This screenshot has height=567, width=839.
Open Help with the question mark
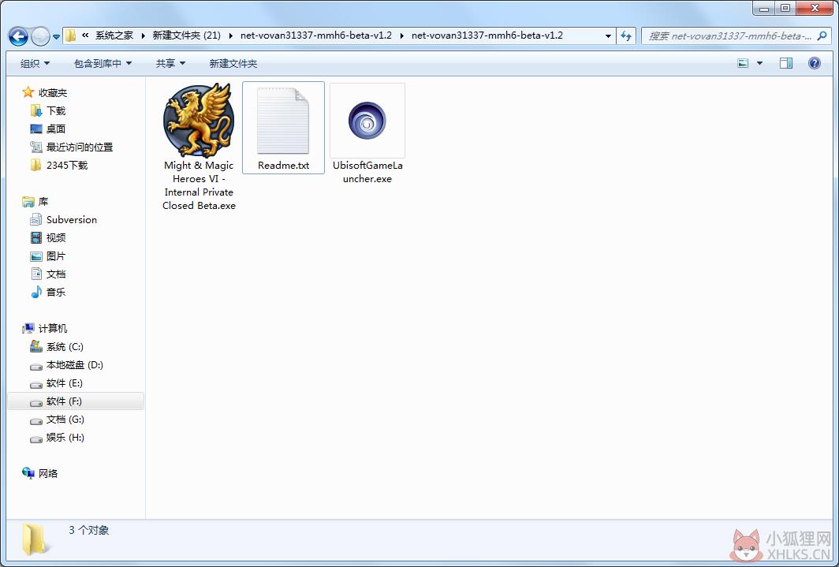pyautogui.click(x=814, y=63)
